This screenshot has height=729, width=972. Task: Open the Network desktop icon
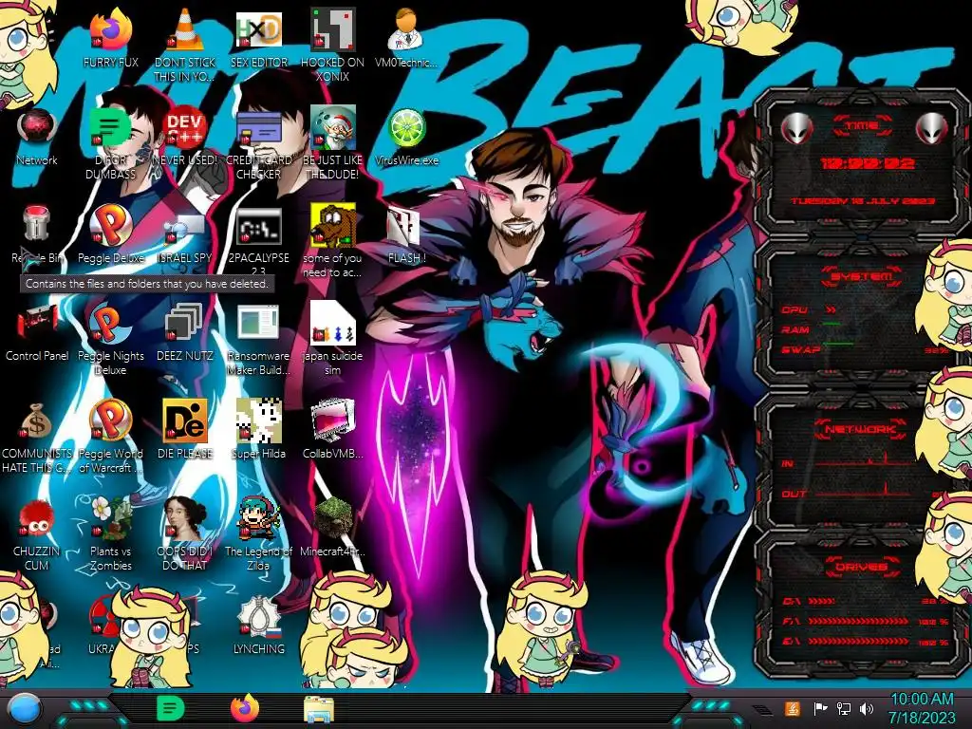tap(37, 129)
